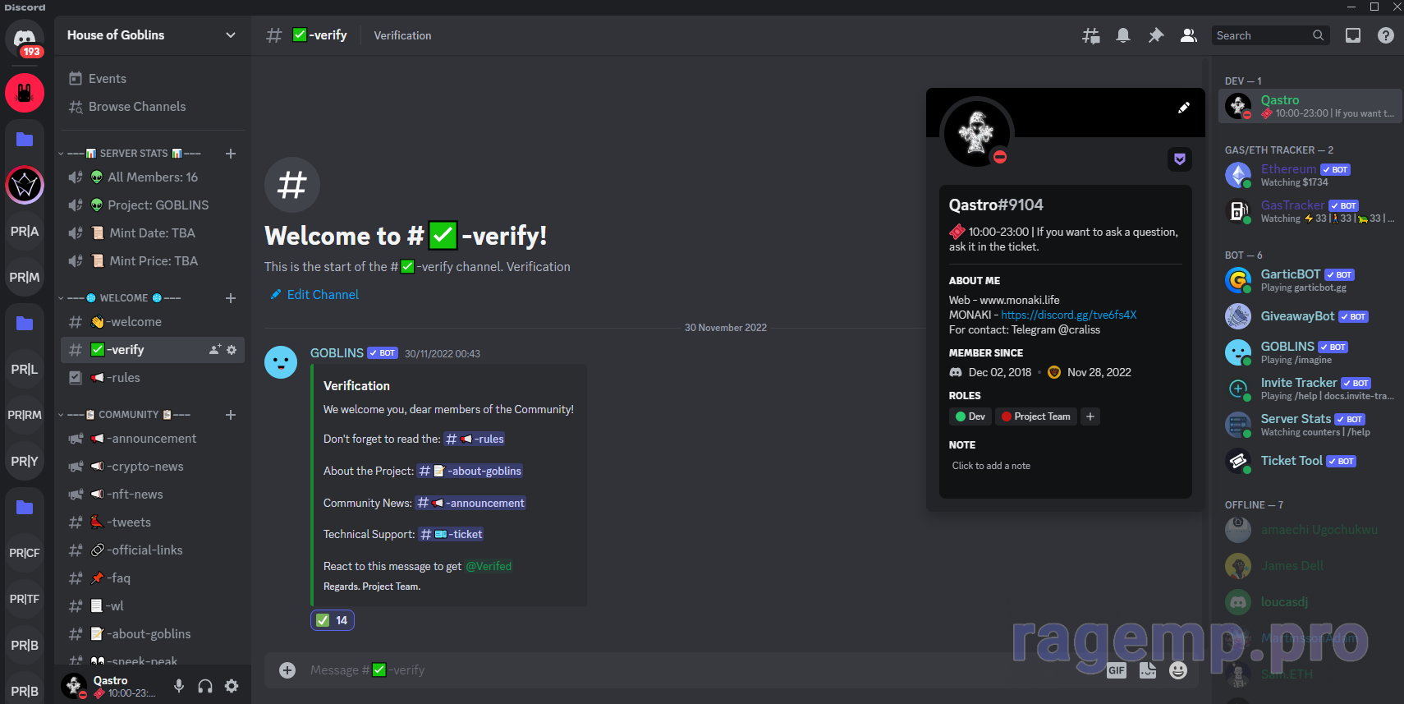Open Browse Channels
This screenshot has height=704, width=1404.
coord(153,107)
